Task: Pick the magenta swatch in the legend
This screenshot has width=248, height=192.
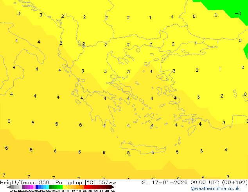Action: pos(31,187)
